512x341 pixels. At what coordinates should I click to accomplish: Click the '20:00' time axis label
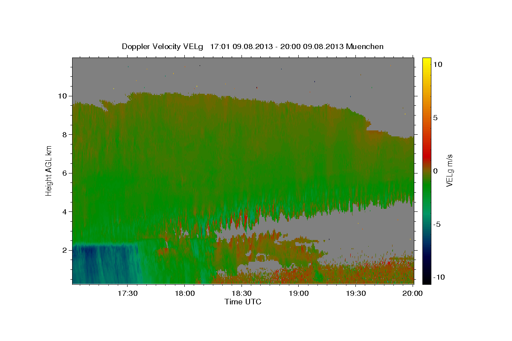click(x=413, y=293)
